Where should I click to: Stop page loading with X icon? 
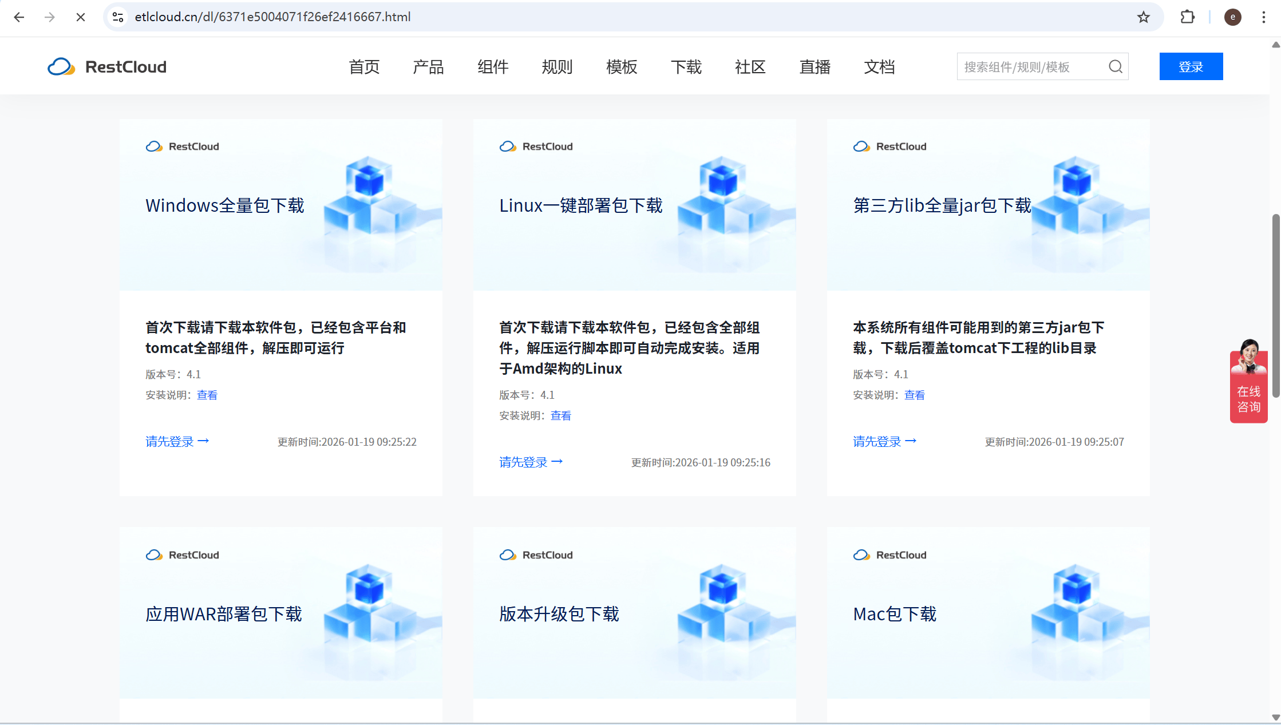pos(81,17)
